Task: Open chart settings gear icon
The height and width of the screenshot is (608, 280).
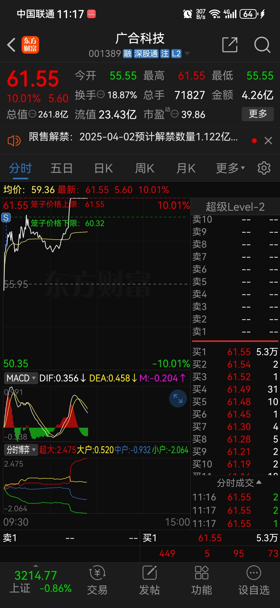Action: pos(264,168)
